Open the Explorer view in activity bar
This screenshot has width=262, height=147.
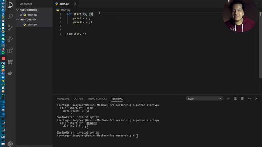click(10, 5)
